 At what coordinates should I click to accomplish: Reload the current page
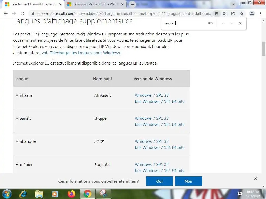22,13
